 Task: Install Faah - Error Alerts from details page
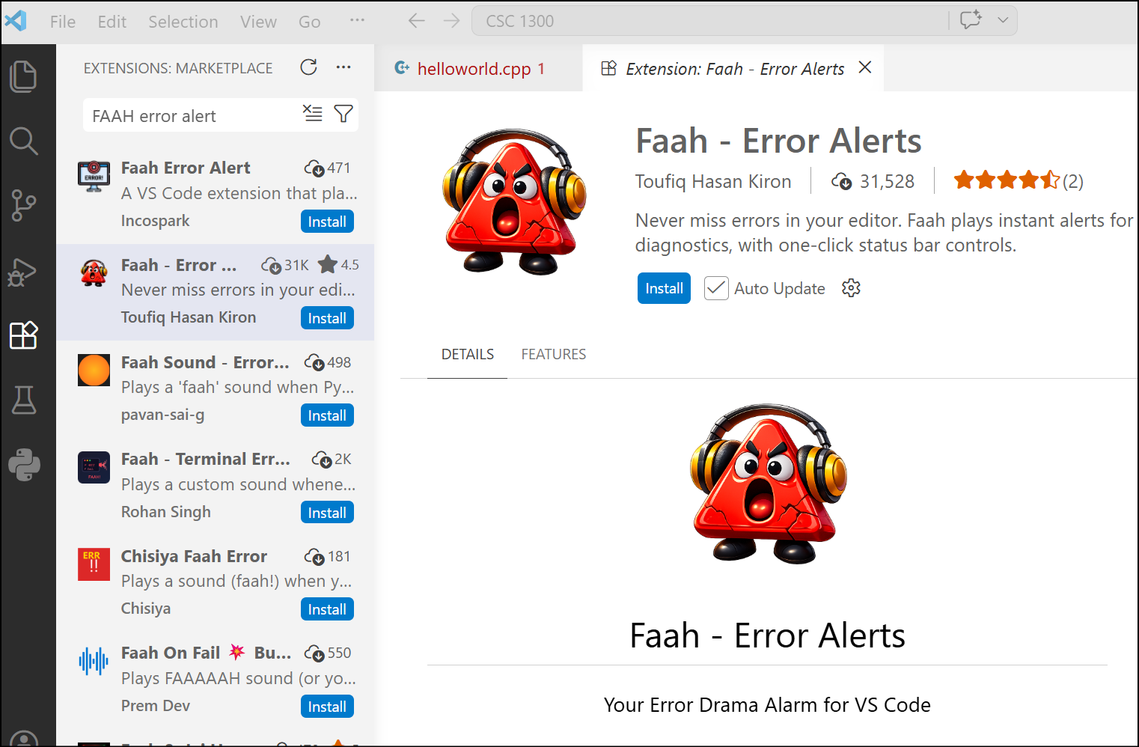click(663, 289)
